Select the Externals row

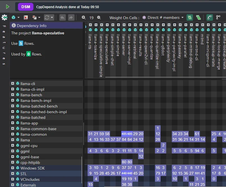(46, 185)
